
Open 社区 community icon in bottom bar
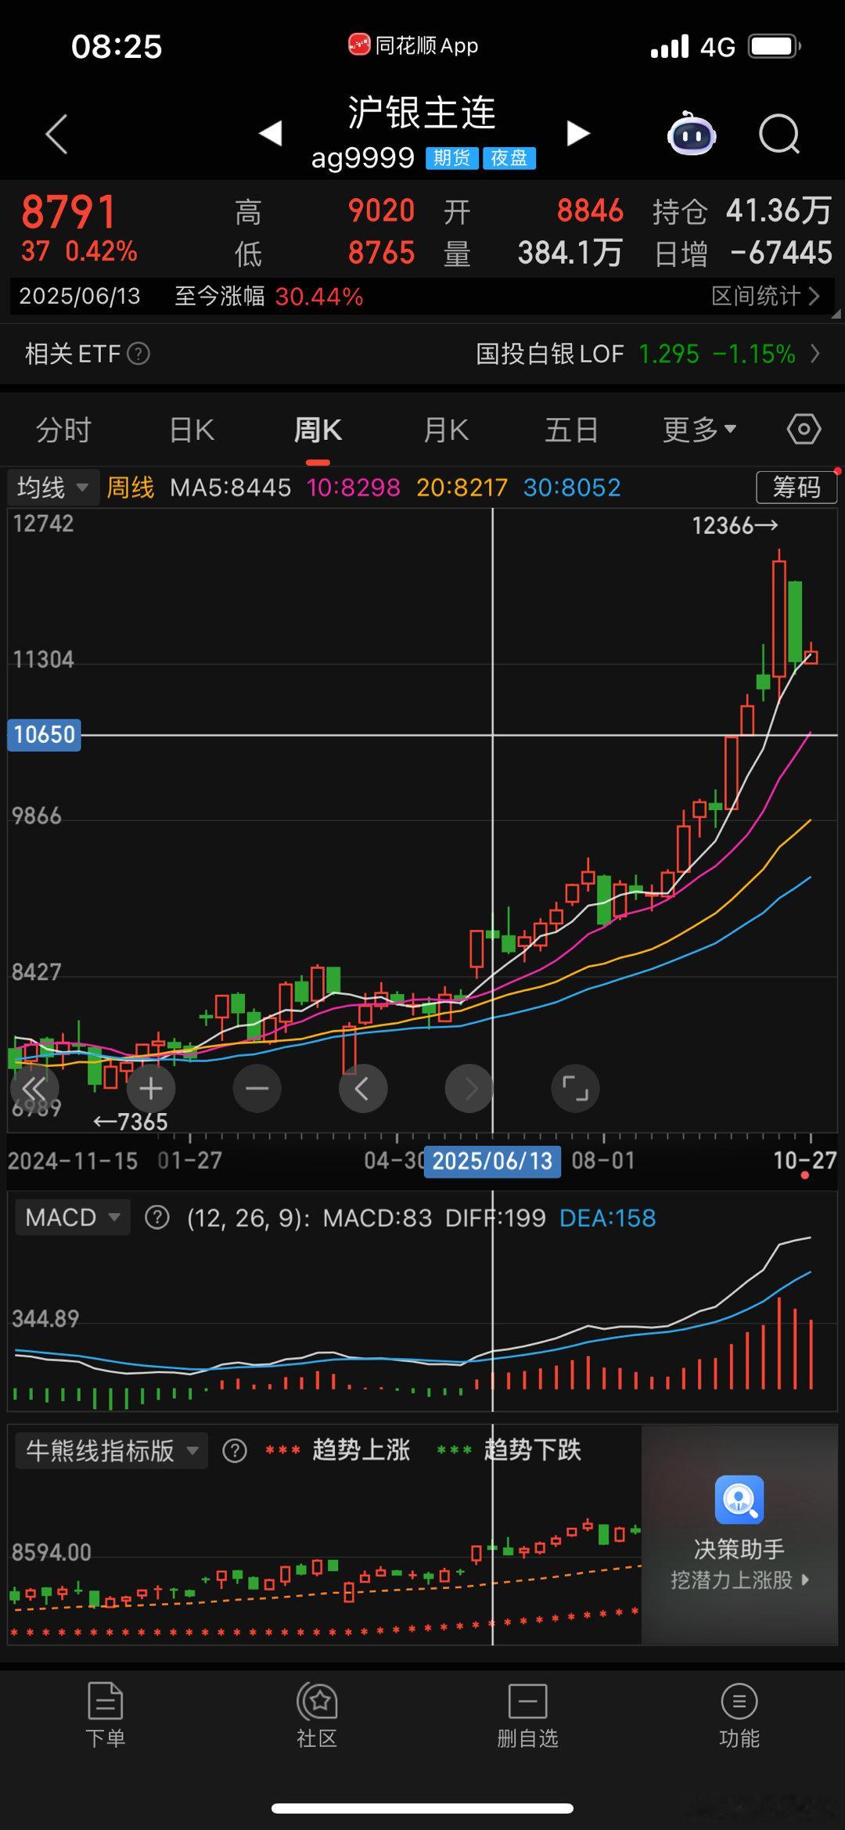[x=317, y=1699]
